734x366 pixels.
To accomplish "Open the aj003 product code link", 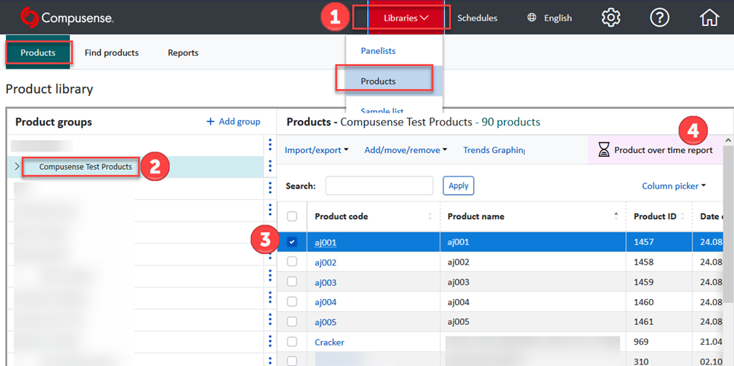I will coord(326,283).
